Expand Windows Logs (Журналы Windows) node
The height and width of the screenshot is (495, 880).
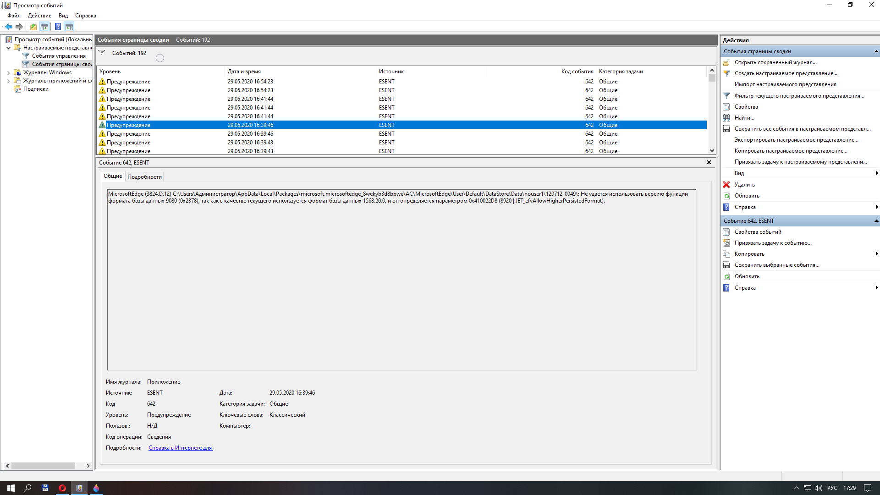pos(8,72)
